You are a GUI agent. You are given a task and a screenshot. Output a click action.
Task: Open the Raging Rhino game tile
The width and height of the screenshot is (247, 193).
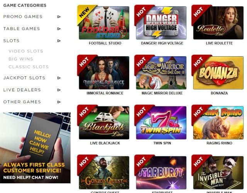(218, 123)
